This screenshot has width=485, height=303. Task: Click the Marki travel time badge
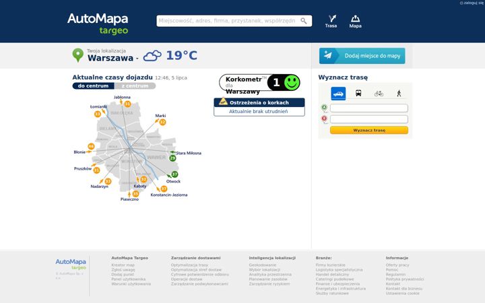(x=162, y=123)
